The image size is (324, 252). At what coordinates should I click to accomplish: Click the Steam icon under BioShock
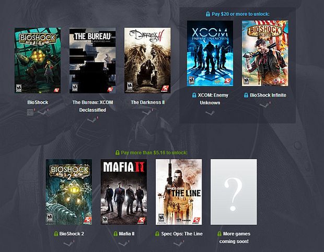(43, 112)
